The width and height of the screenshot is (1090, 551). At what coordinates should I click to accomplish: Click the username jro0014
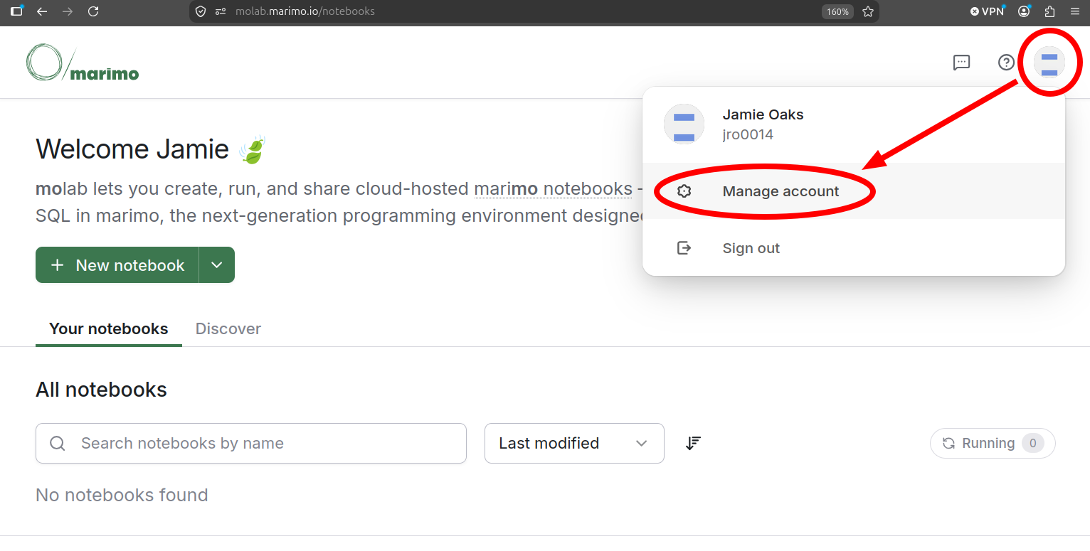pyautogui.click(x=748, y=134)
